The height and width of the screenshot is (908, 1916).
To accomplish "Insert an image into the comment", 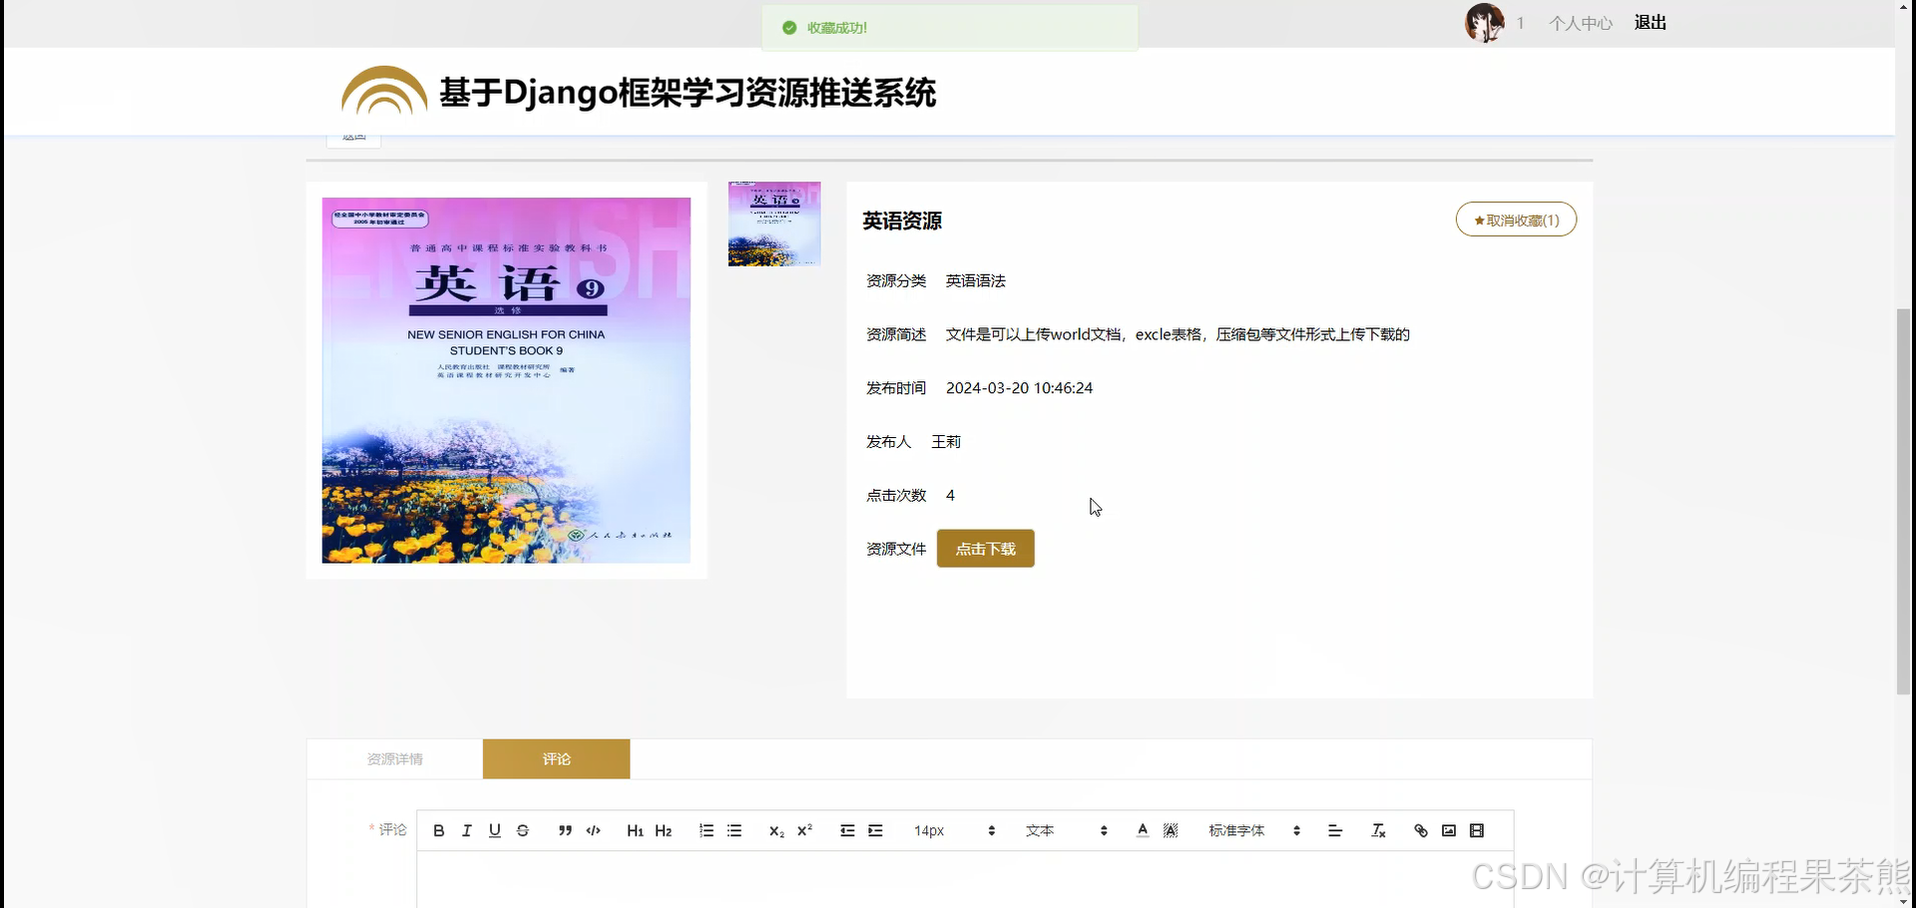I will pos(1449,830).
